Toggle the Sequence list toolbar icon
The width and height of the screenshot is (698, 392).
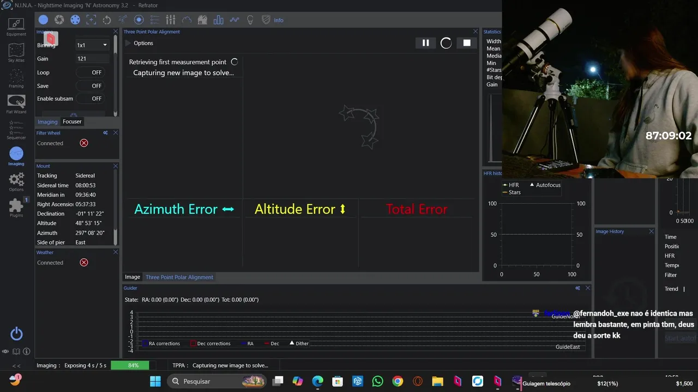pyautogui.click(x=155, y=20)
